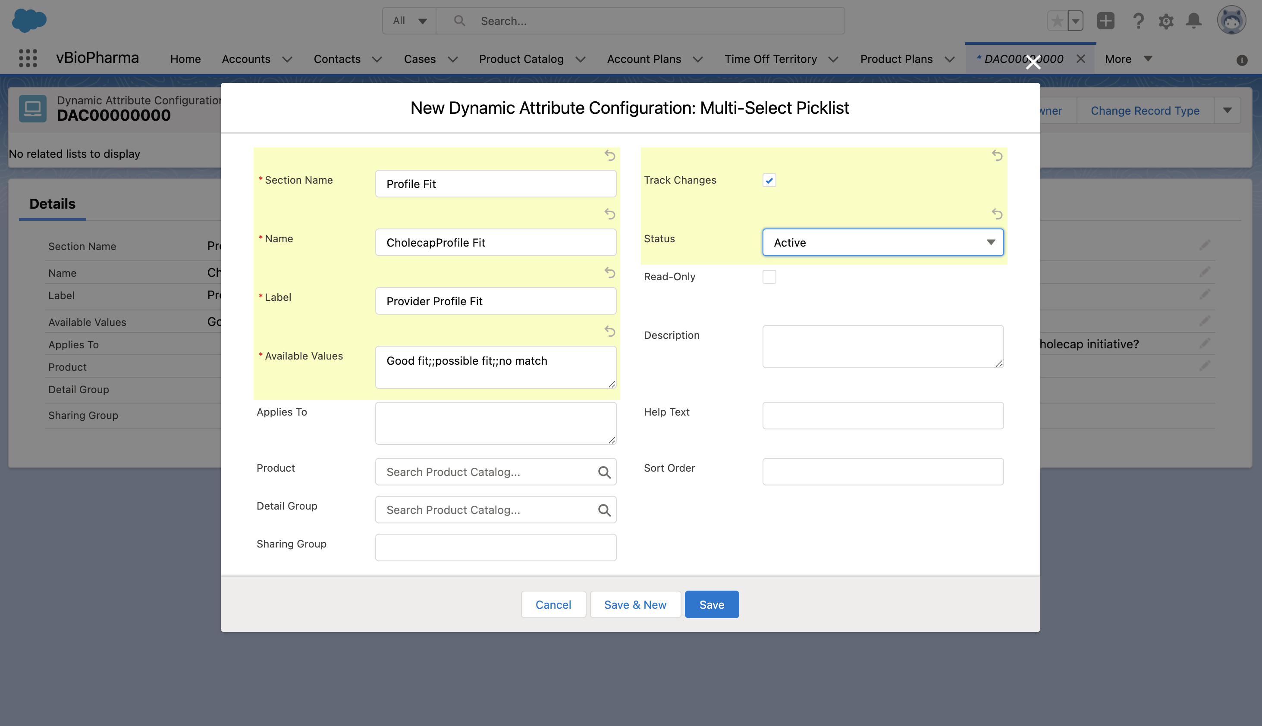The image size is (1262, 726).
Task: Click the global actions plus icon
Action: coord(1105,21)
